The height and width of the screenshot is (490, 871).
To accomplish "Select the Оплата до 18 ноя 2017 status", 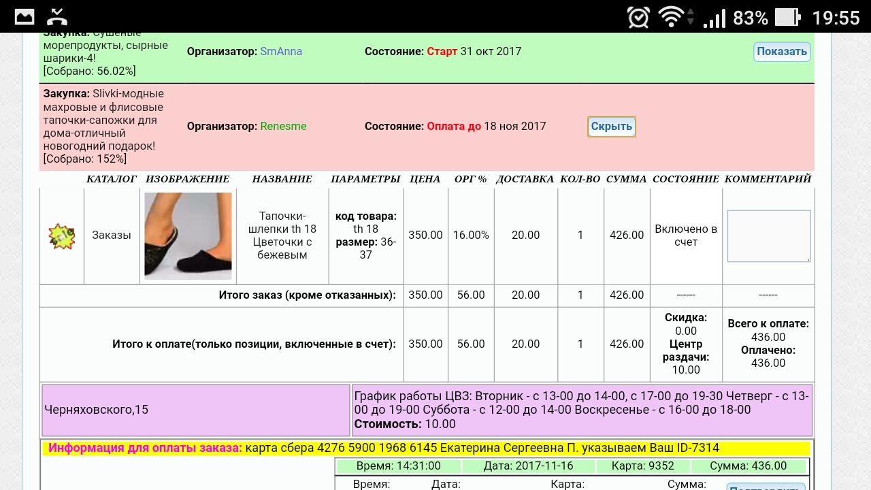I will point(487,127).
